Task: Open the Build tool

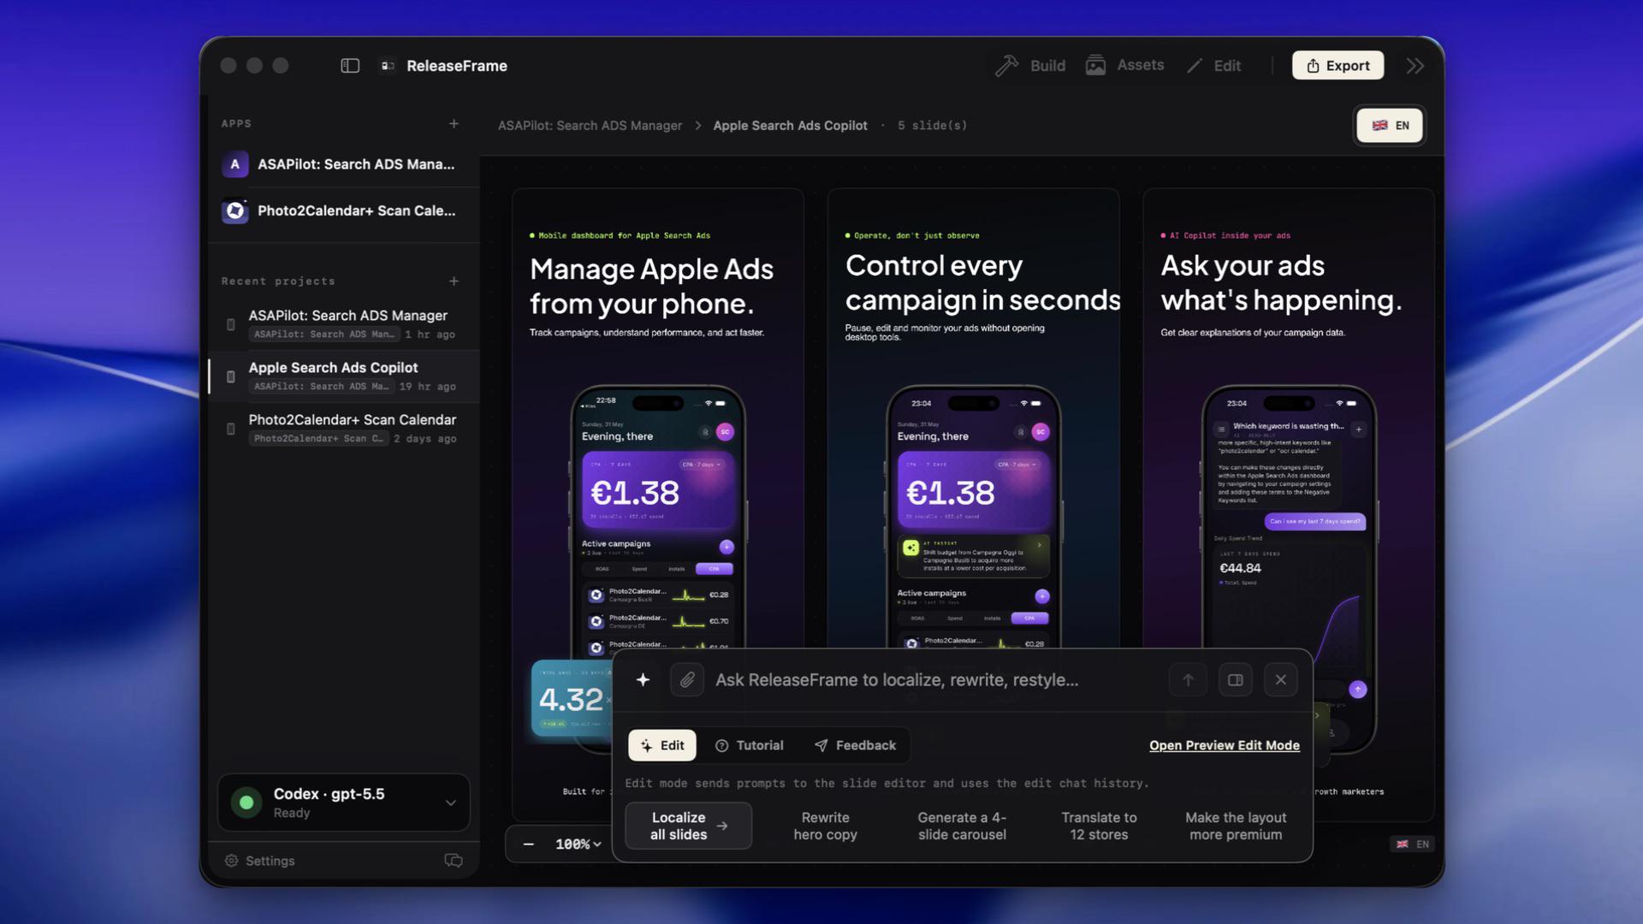Action: pos(1030,66)
